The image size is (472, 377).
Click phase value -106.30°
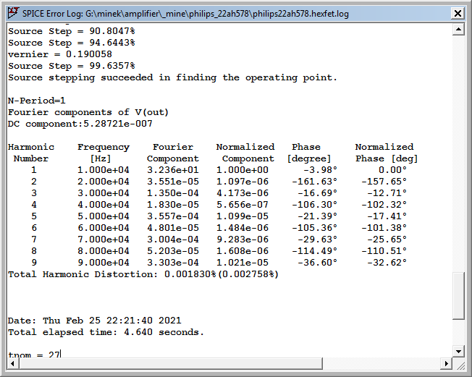315,205
